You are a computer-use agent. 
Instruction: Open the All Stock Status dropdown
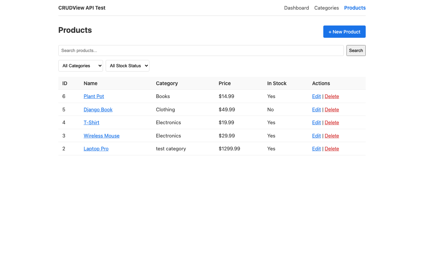point(128,66)
